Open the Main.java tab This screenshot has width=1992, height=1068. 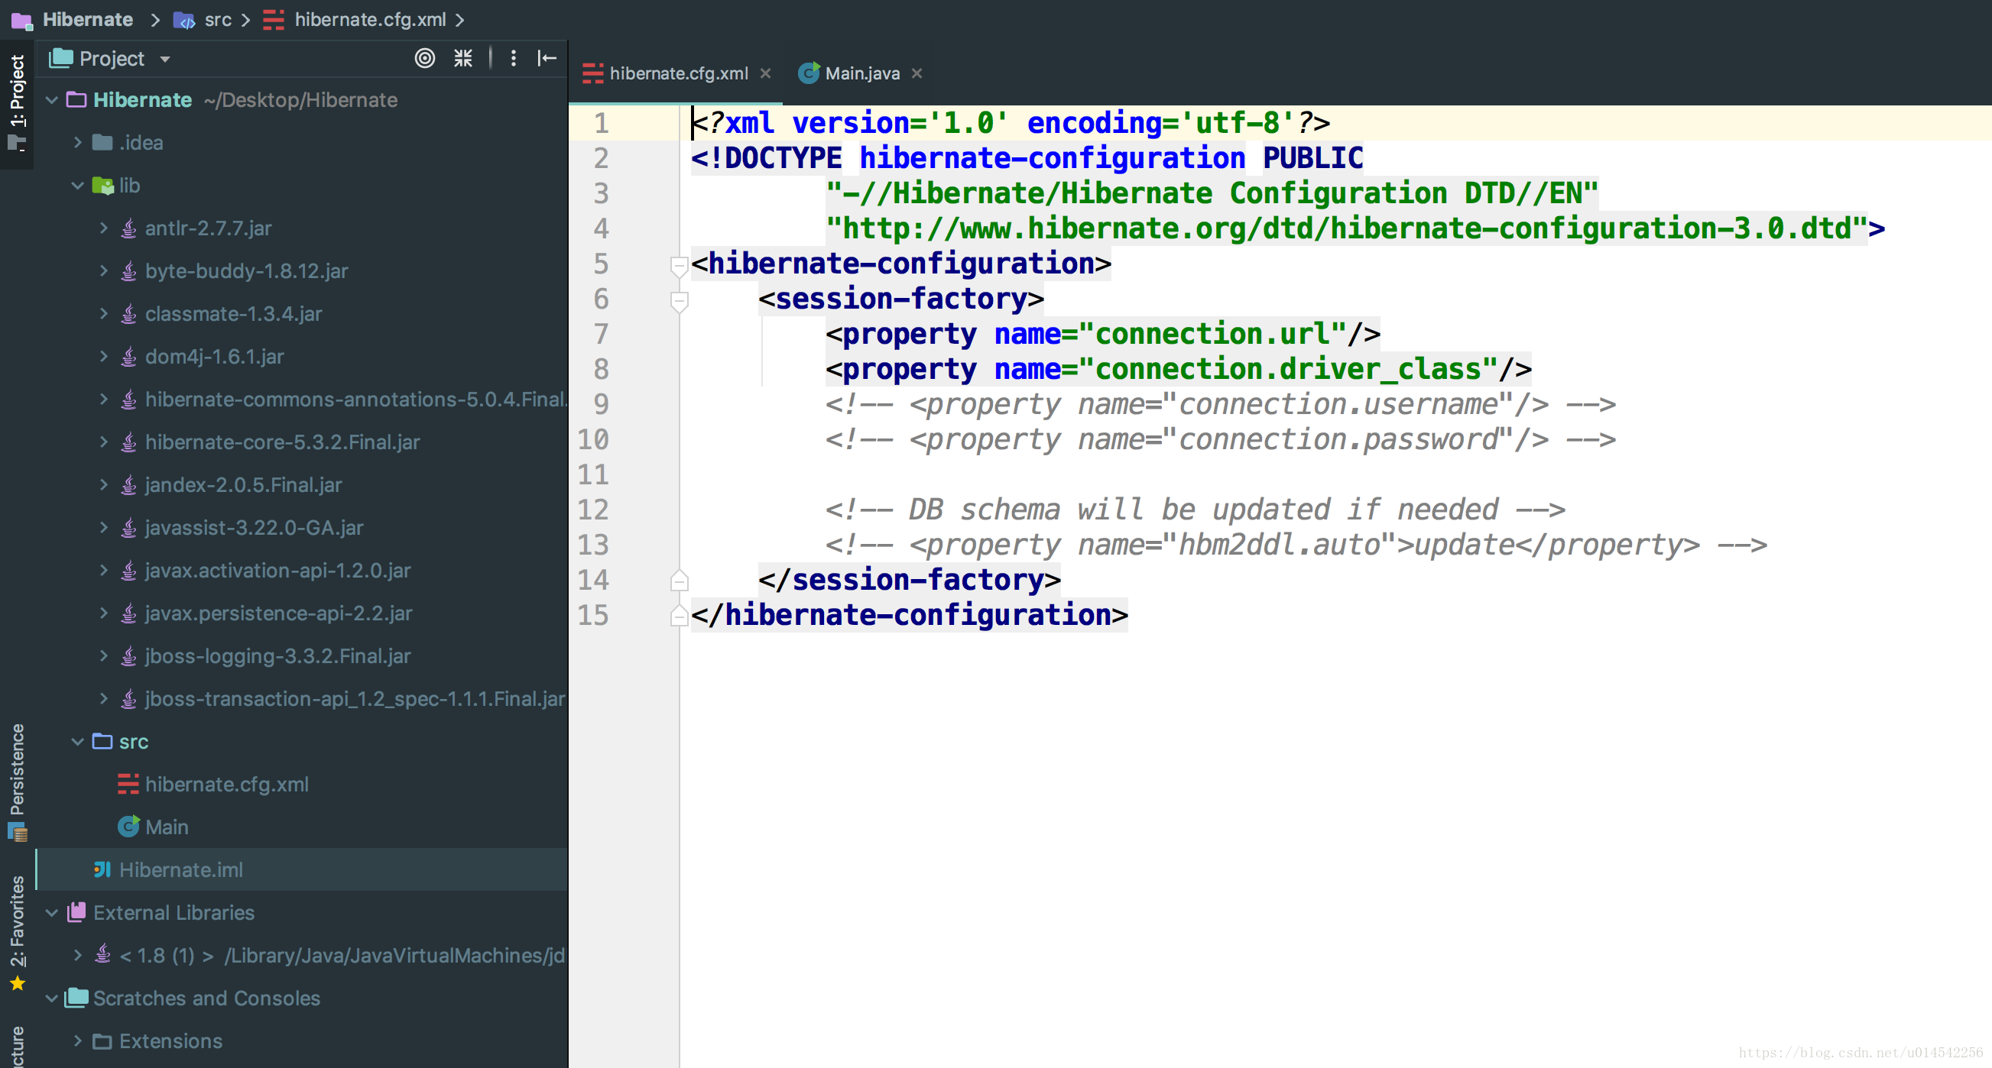(x=856, y=73)
